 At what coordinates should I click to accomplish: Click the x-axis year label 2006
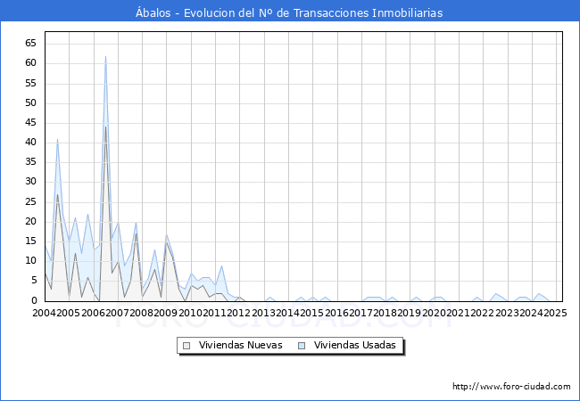[x=93, y=313]
